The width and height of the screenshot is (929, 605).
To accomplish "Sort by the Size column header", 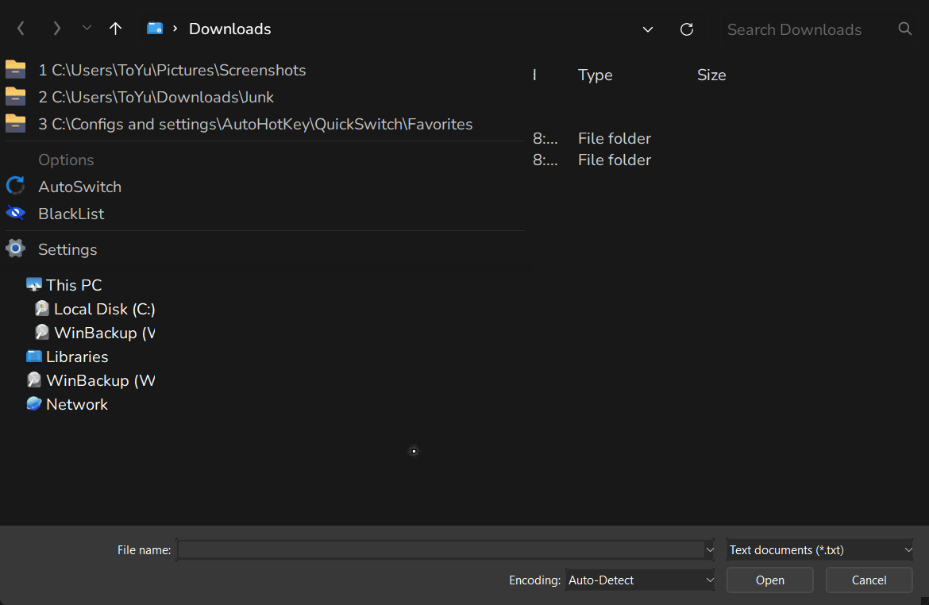I will click(711, 75).
